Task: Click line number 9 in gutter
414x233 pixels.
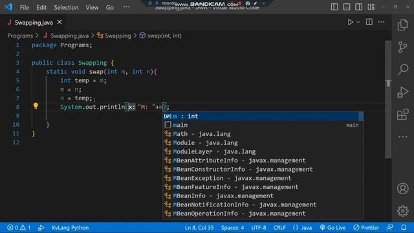Action: coord(17,116)
